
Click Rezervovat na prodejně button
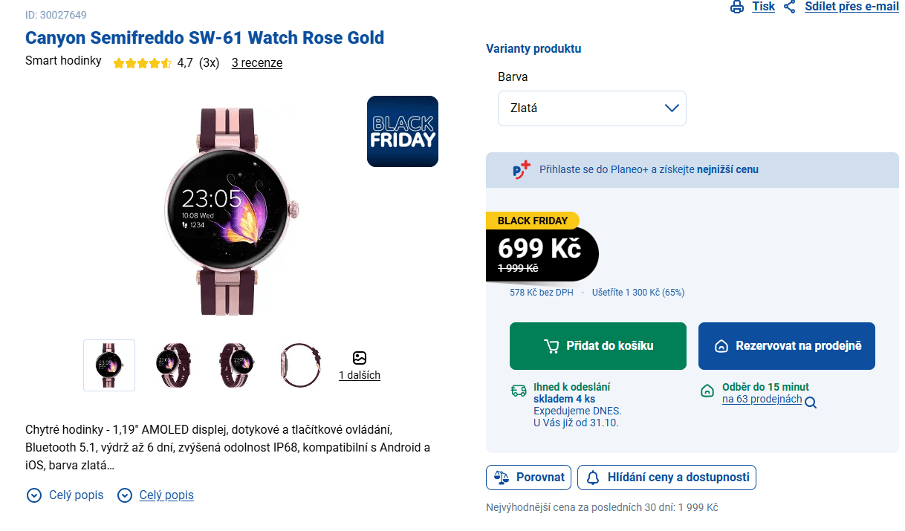(786, 346)
